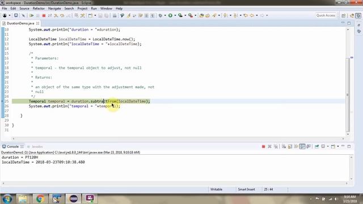Image resolution: width=363 pixels, height=204 pixels.
Task: Open the Refactor menu
Action: 39,8
